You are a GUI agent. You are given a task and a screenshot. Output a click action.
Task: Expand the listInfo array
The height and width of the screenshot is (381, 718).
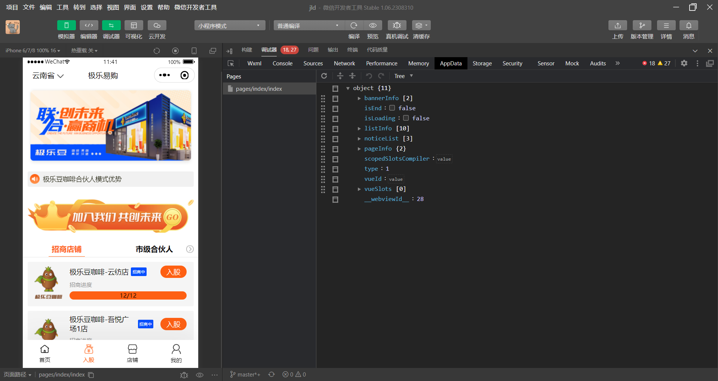(x=359, y=128)
